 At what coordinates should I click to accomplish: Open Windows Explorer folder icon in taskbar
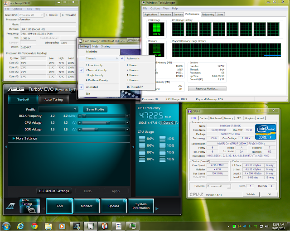[49, 226]
